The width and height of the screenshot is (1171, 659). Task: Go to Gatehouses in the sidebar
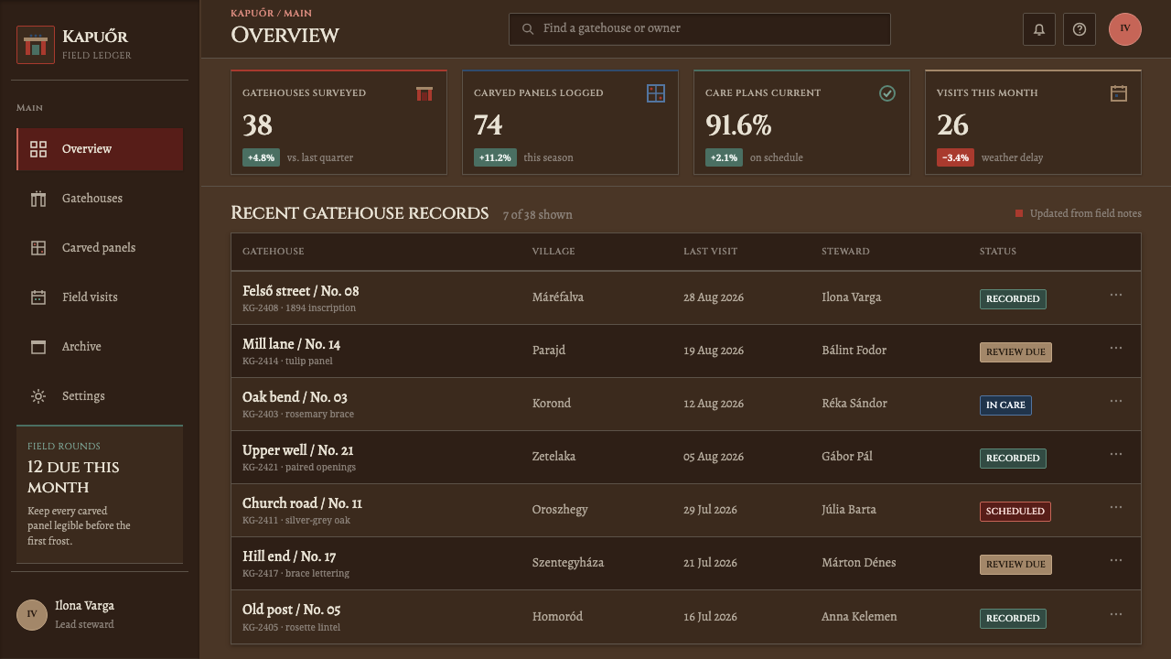pos(100,199)
